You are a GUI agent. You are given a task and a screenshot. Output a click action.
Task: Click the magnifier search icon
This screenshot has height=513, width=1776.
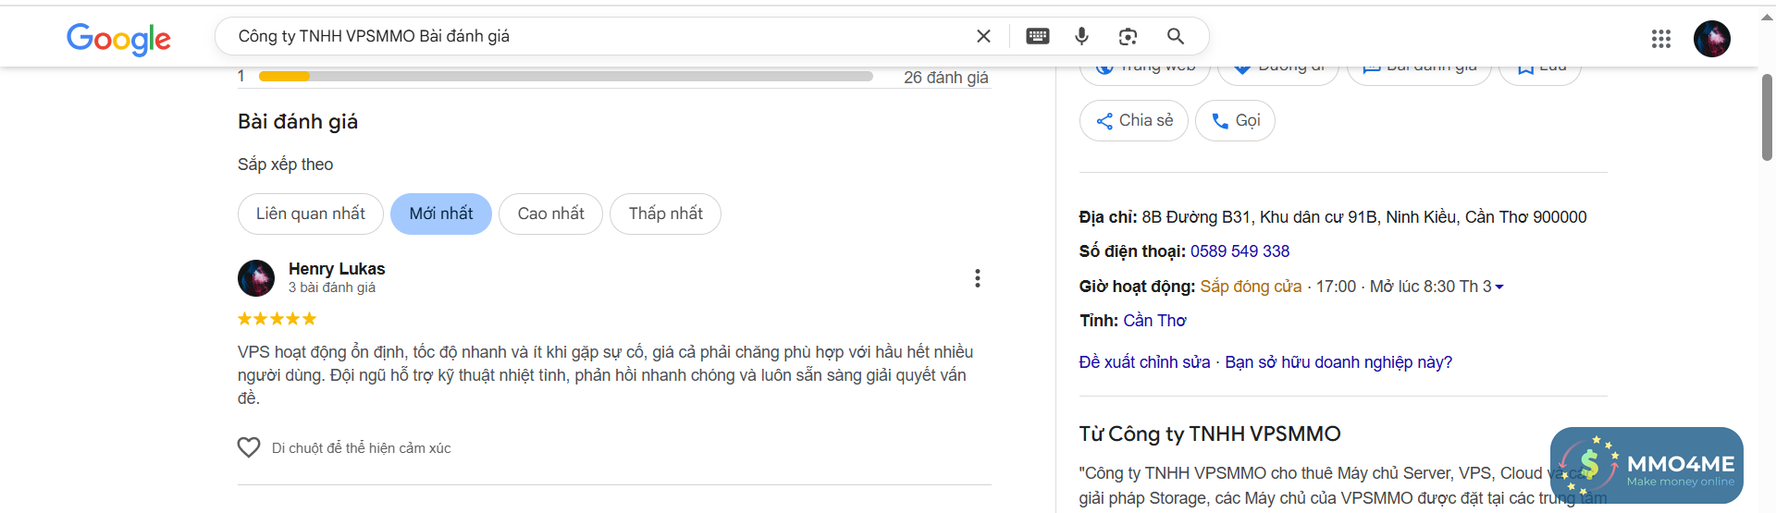pyautogui.click(x=1176, y=36)
